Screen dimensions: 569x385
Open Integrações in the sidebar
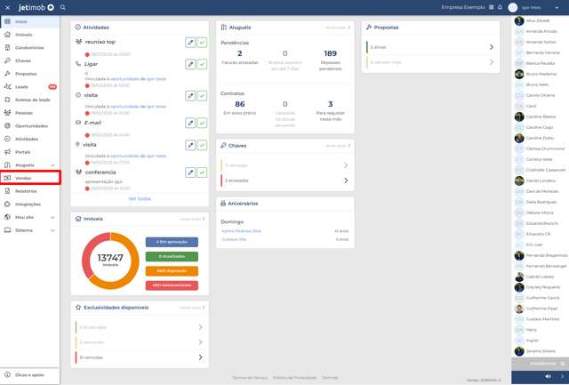click(29, 205)
